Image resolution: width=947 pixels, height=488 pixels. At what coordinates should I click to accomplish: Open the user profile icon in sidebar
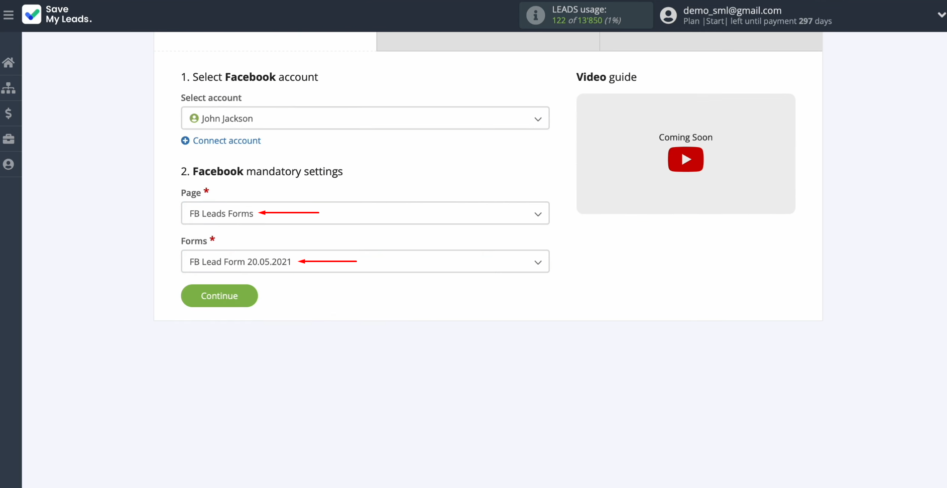click(x=9, y=164)
